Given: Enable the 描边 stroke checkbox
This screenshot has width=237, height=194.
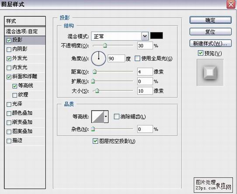Looking at the screenshot, I should pyautogui.click(x=9, y=141).
